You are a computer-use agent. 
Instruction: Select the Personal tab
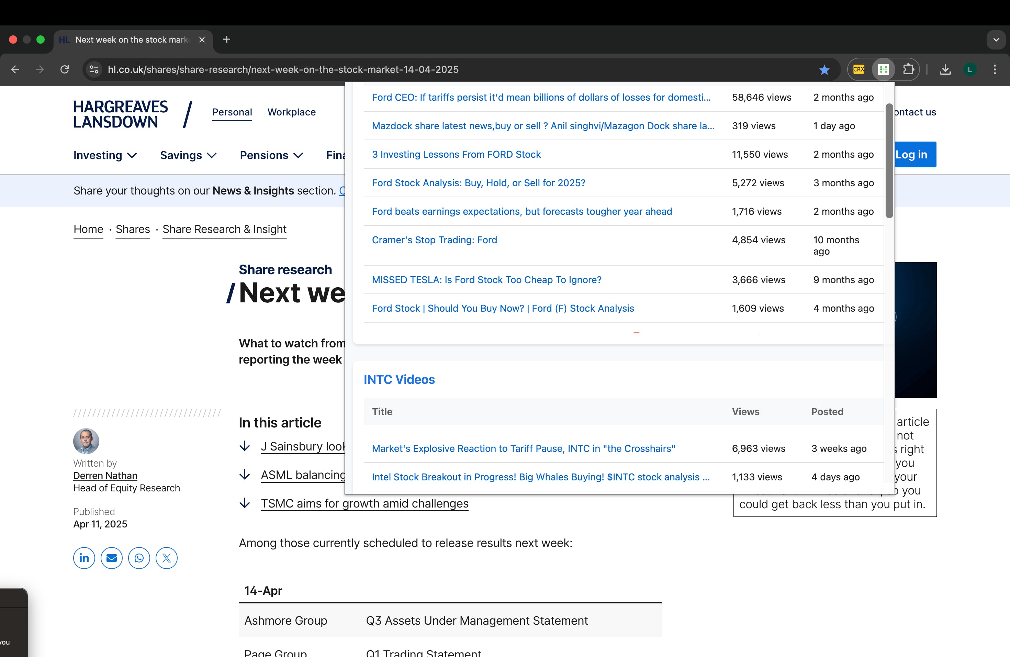click(x=232, y=112)
